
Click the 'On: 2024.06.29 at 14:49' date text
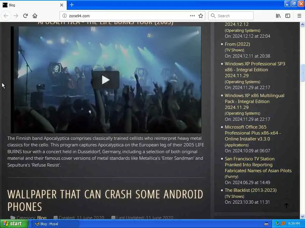(248, 183)
